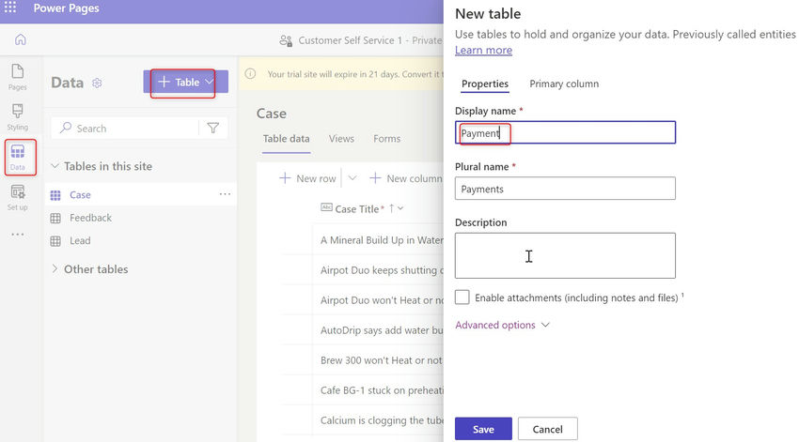Click the Description text box

pyautogui.click(x=564, y=255)
